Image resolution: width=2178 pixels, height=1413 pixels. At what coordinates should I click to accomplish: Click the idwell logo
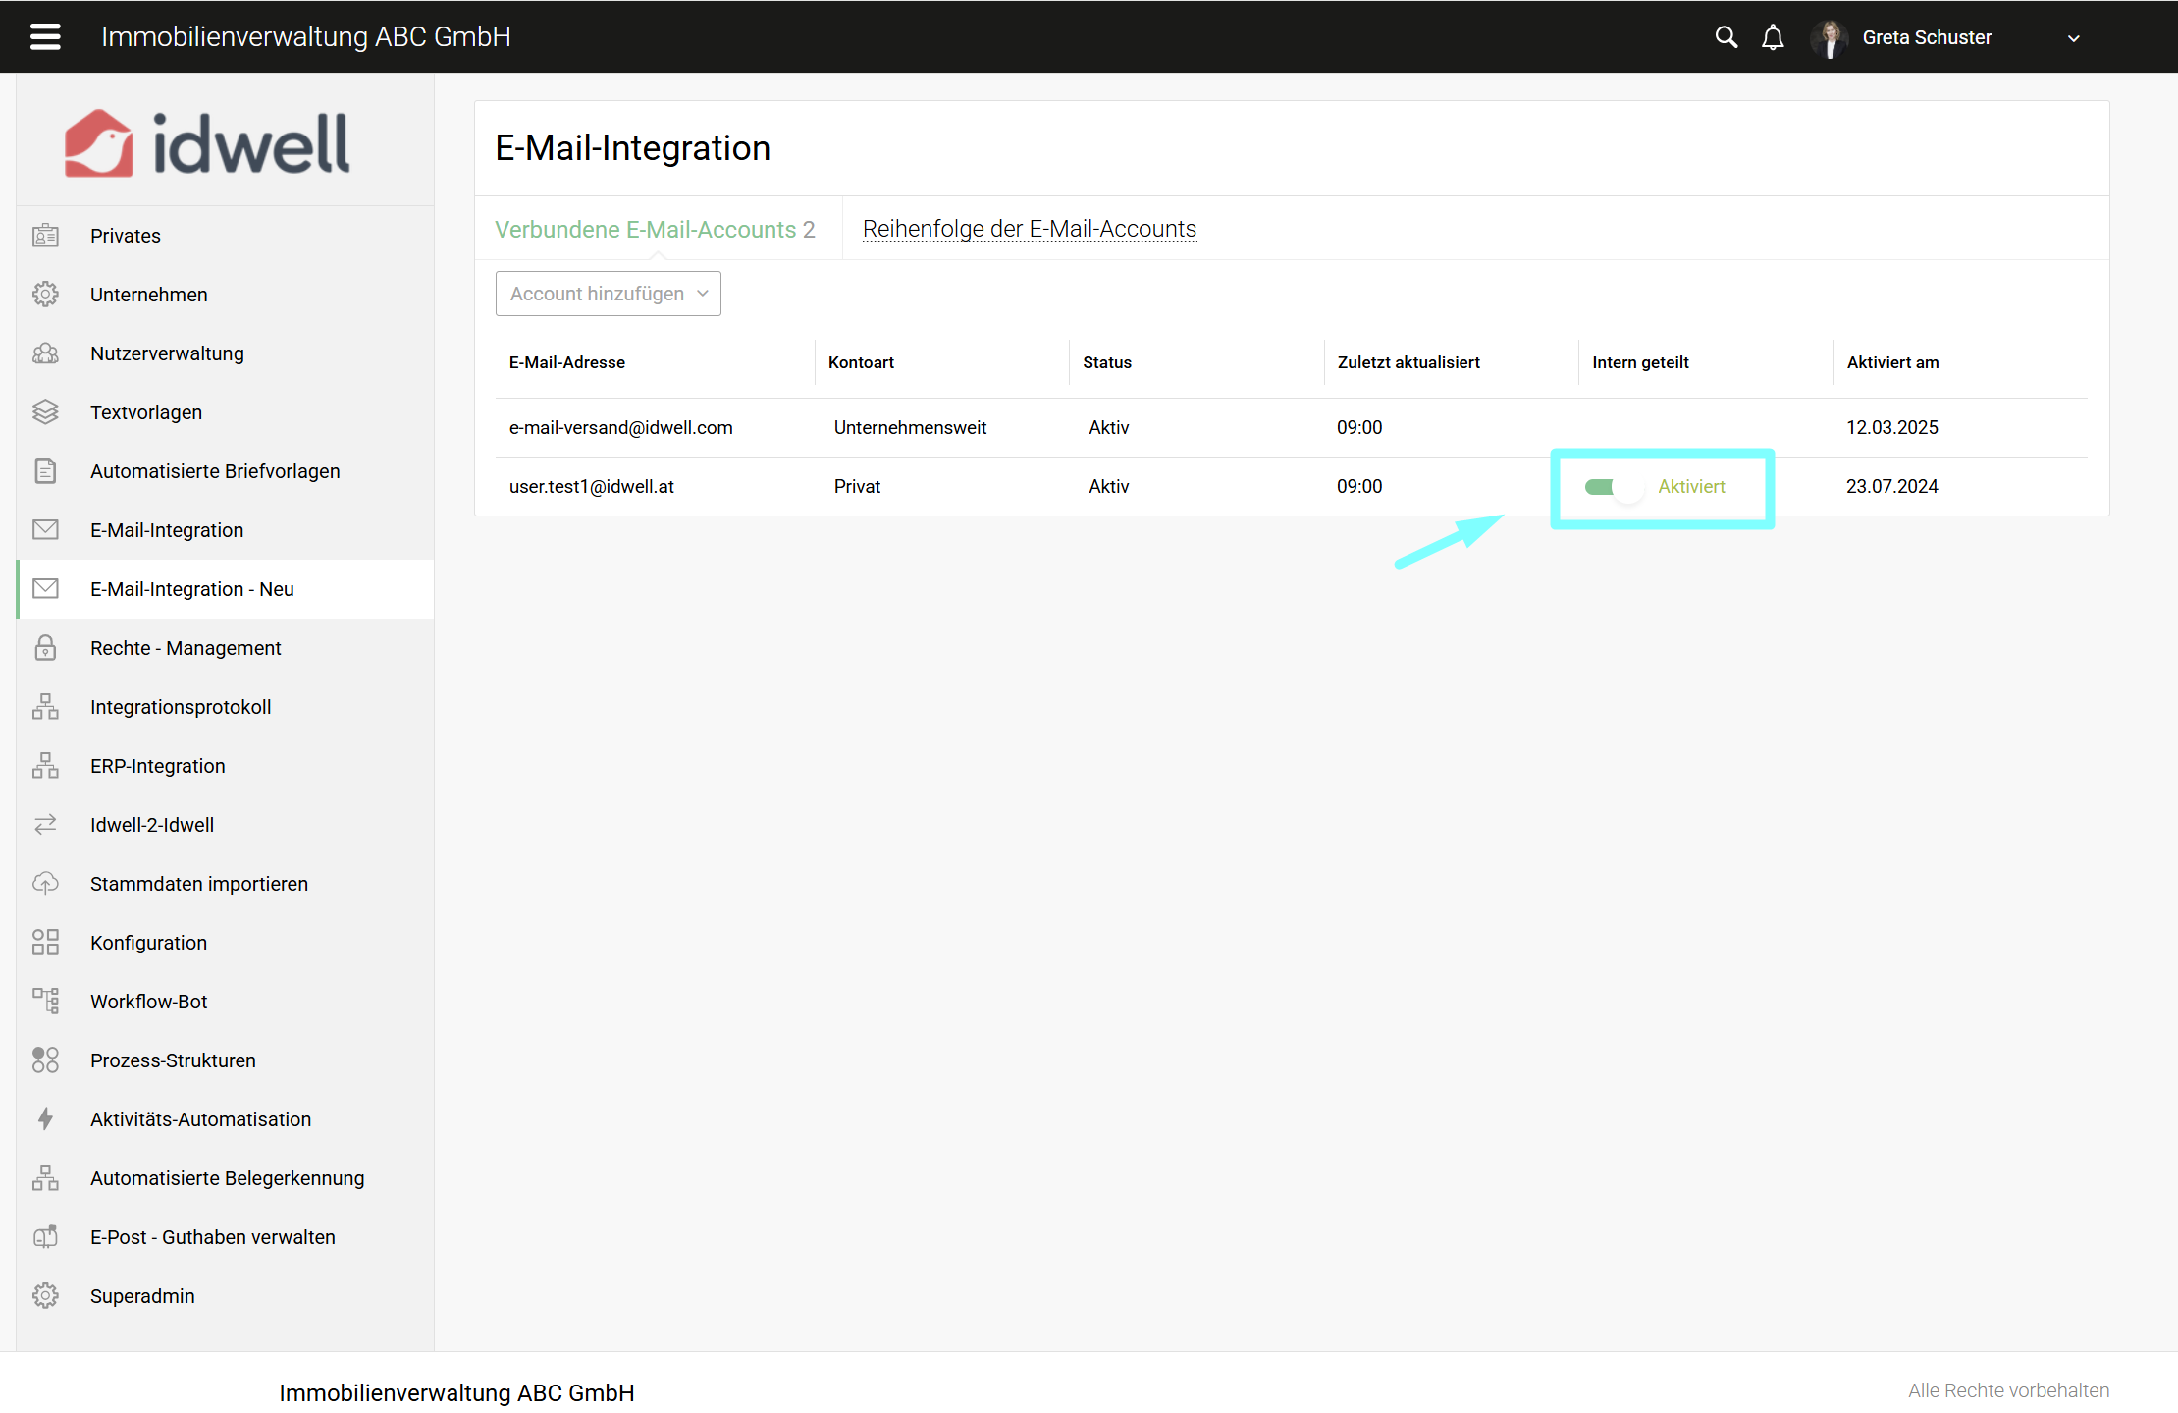(206, 143)
